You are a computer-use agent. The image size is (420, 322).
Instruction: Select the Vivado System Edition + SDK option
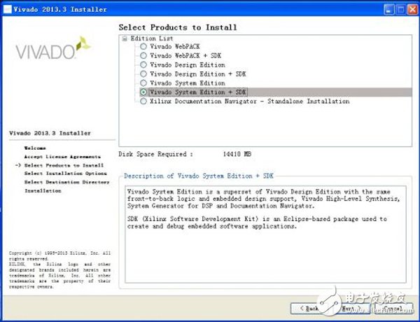tap(144, 92)
